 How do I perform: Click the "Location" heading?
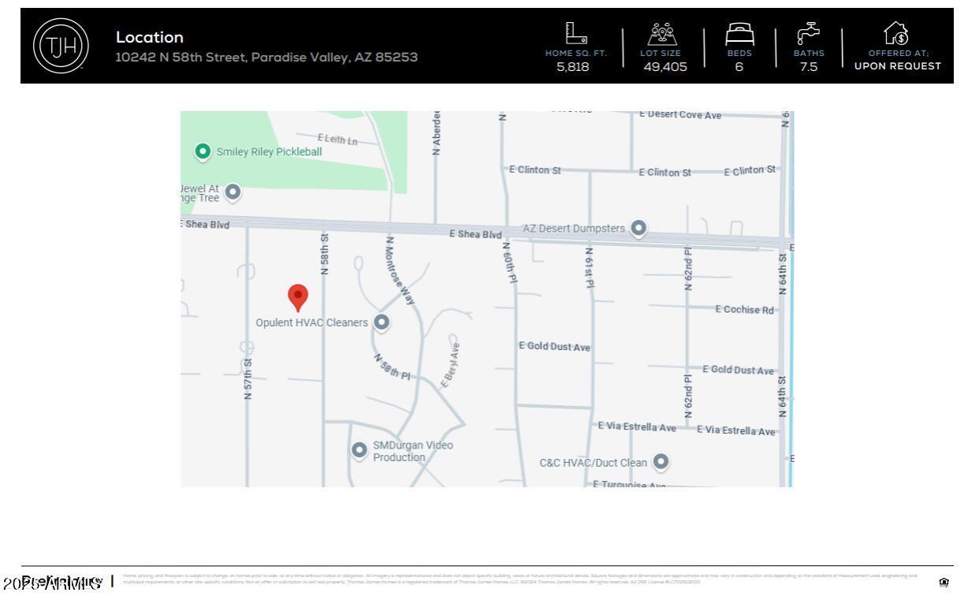tap(150, 38)
